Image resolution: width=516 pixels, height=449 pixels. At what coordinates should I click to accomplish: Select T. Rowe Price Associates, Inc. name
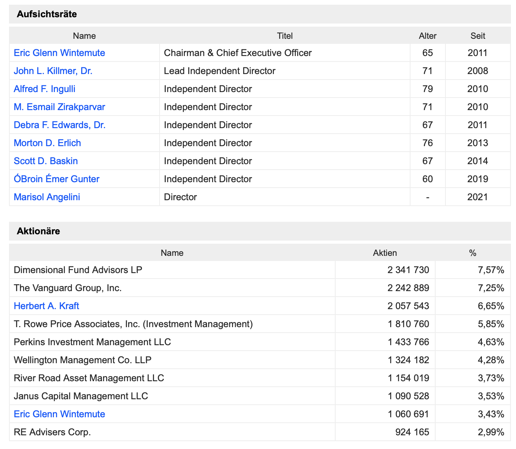[x=133, y=324]
